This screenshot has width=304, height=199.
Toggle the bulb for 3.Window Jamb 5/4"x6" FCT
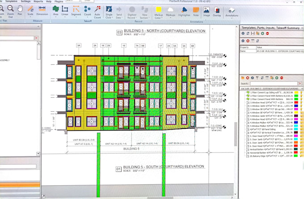pos(301,106)
